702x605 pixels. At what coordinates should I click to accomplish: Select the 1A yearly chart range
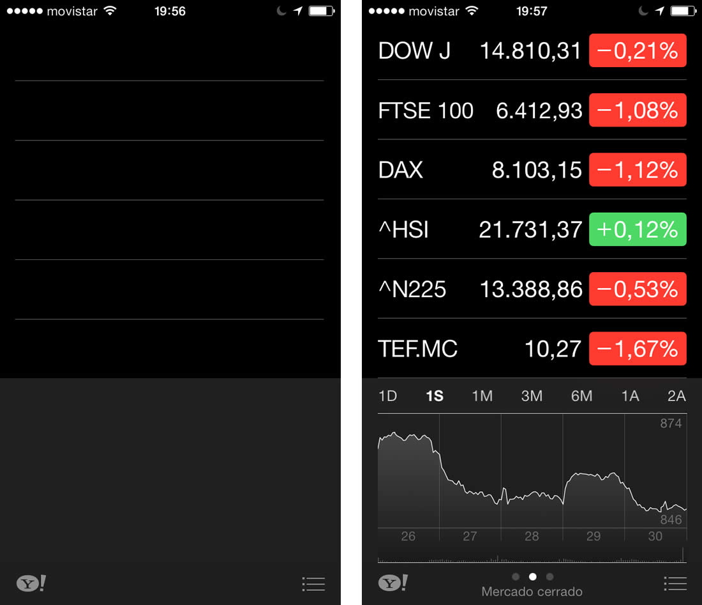(x=630, y=396)
